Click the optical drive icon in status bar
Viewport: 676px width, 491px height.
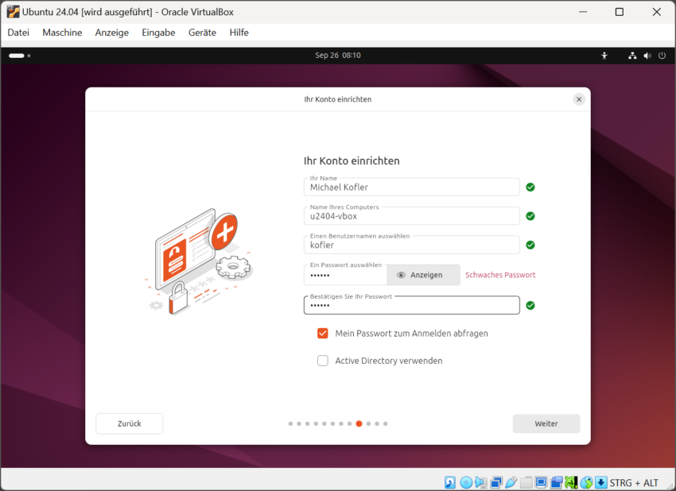466,482
